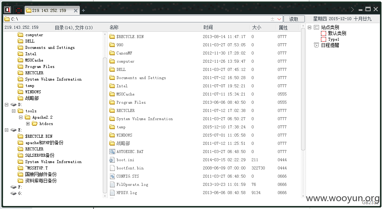Click the file list vertical scrollbar
Image resolution: width=383 pixels, height=209 pixels.
tap(303, 89)
